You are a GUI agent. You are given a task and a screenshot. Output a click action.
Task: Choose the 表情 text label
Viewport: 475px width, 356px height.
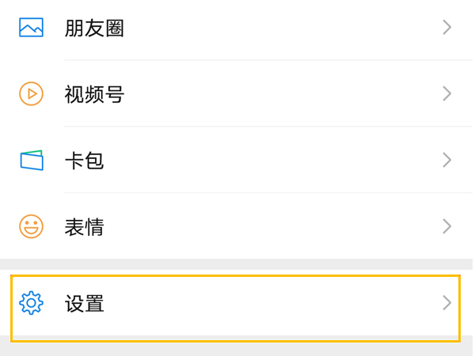tap(84, 228)
